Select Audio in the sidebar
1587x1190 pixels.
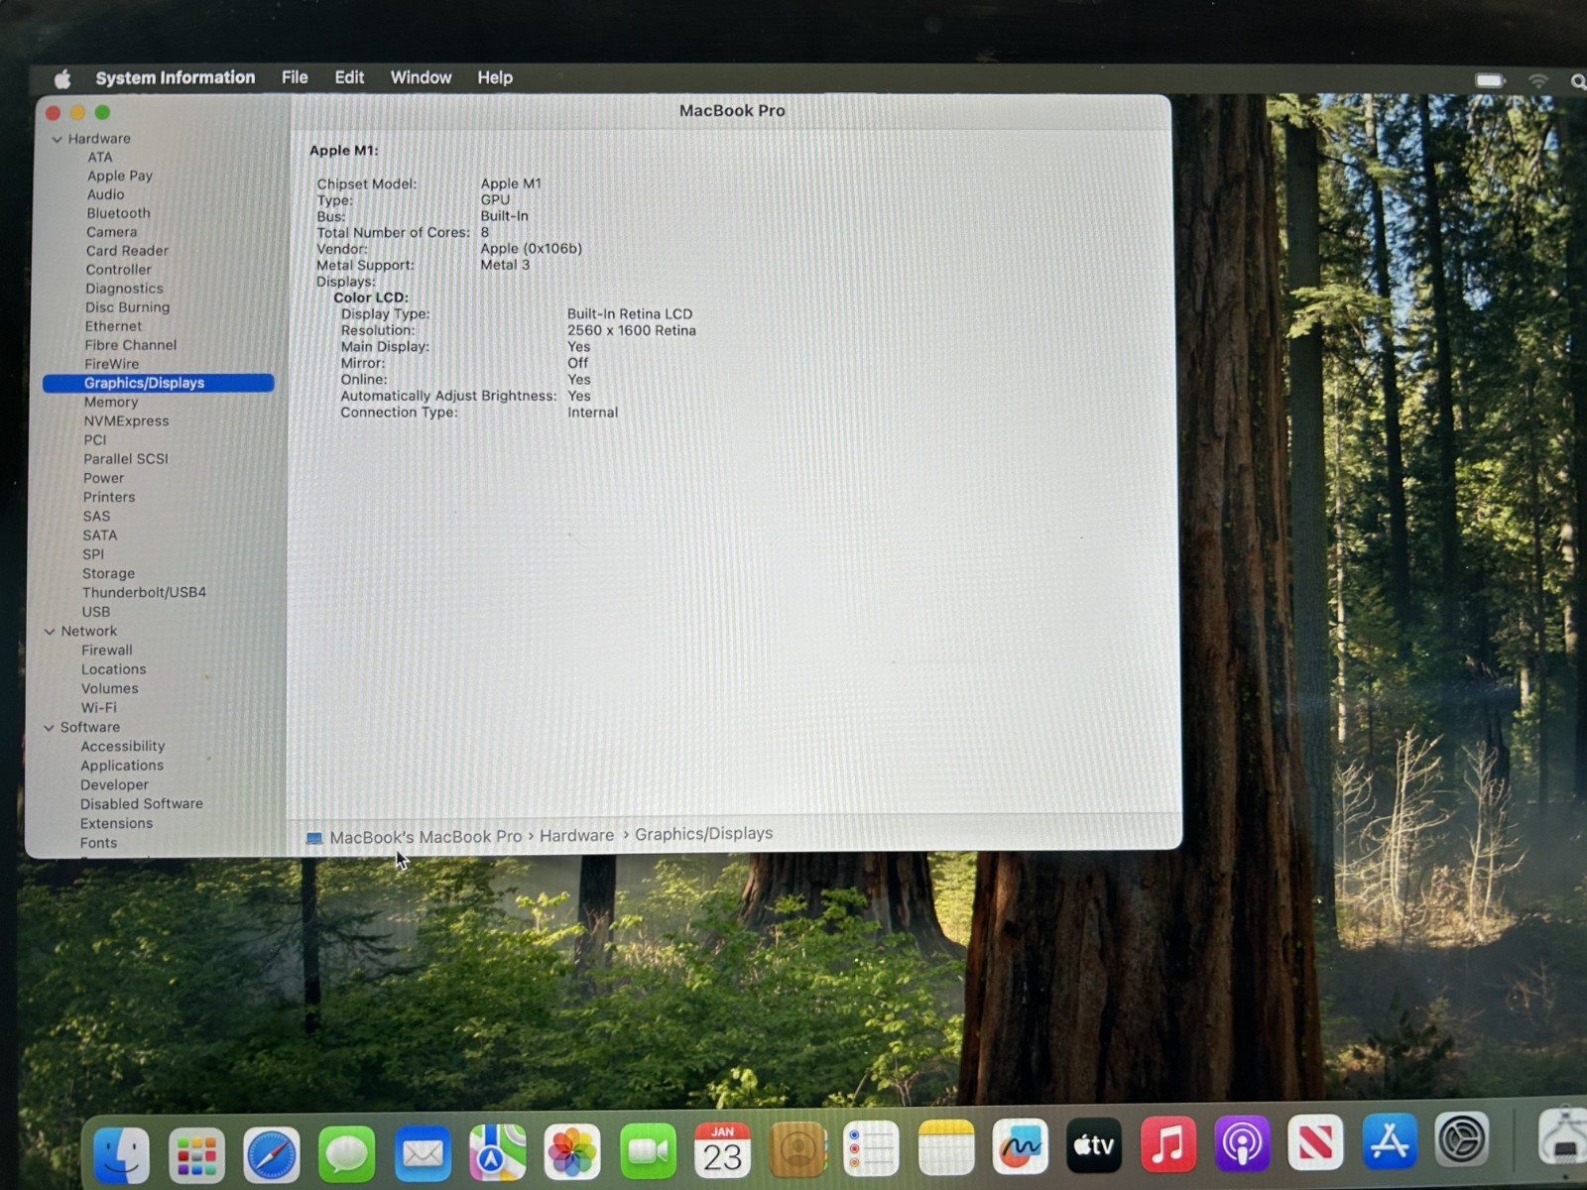pos(105,194)
